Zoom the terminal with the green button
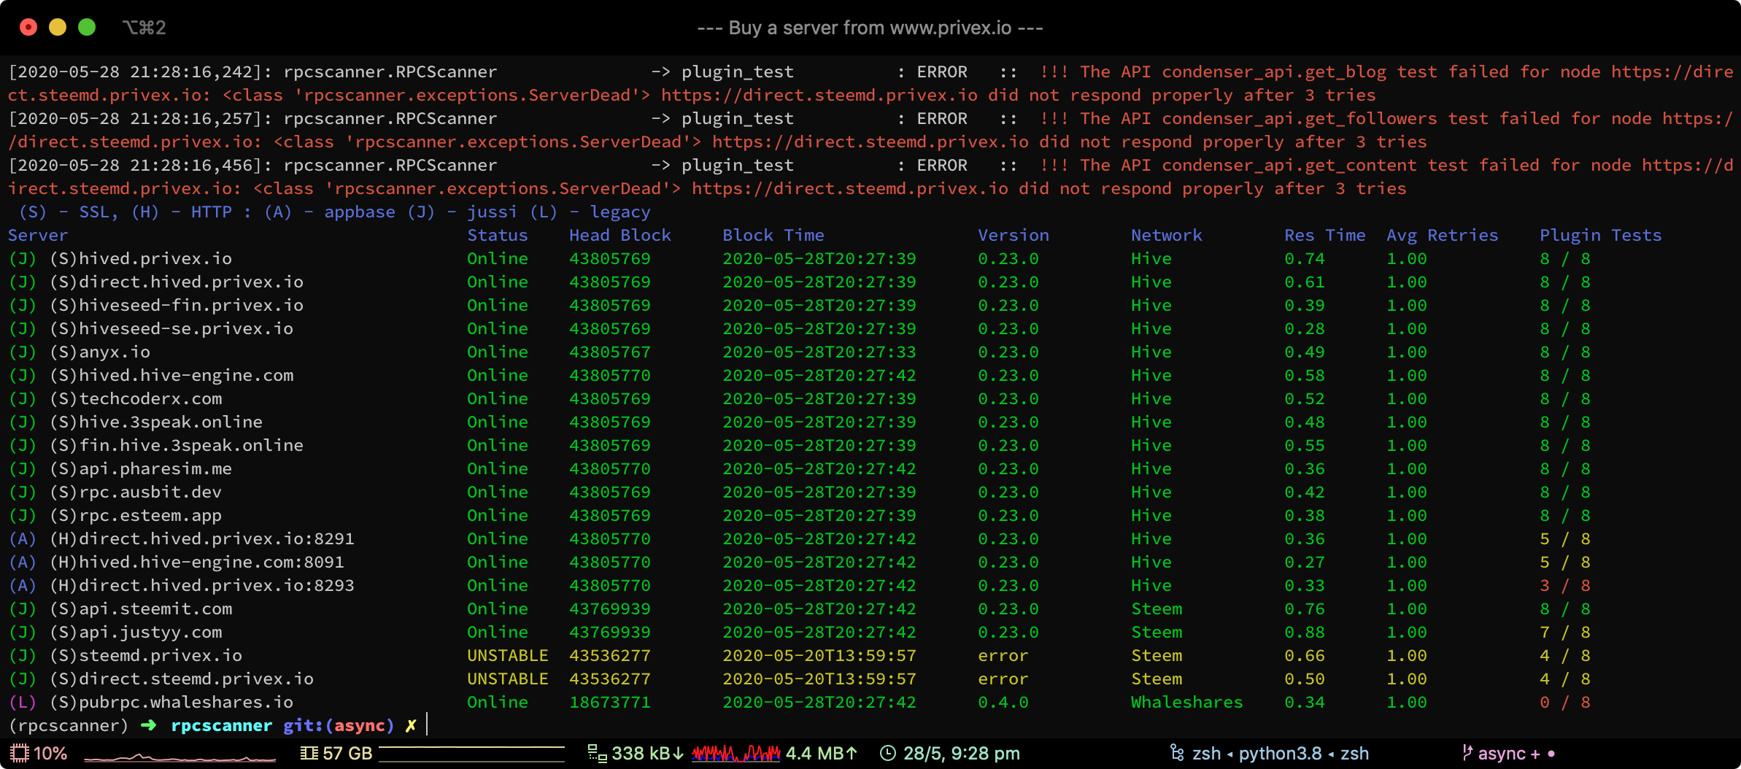 pyautogui.click(x=87, y=27)
